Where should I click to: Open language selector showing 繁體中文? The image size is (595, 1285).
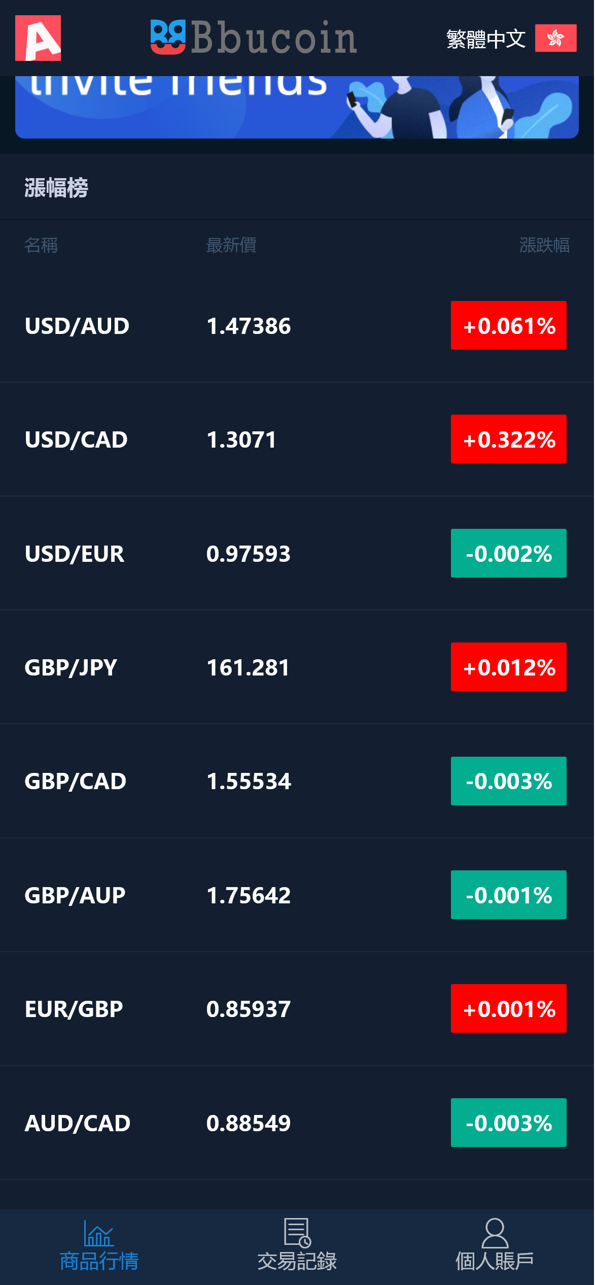pyautogui.click(x=485, y=39)
